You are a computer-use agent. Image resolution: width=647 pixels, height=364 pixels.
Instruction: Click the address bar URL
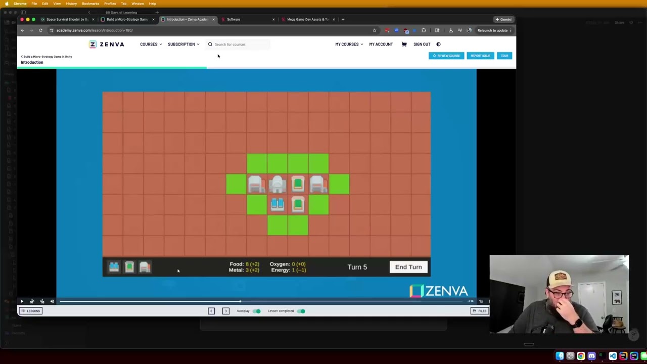coord(95,30)
